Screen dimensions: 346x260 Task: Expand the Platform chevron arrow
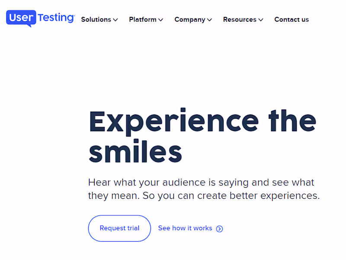pos(160,19)
